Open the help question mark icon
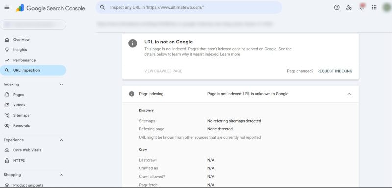 (x=337, y=7)
